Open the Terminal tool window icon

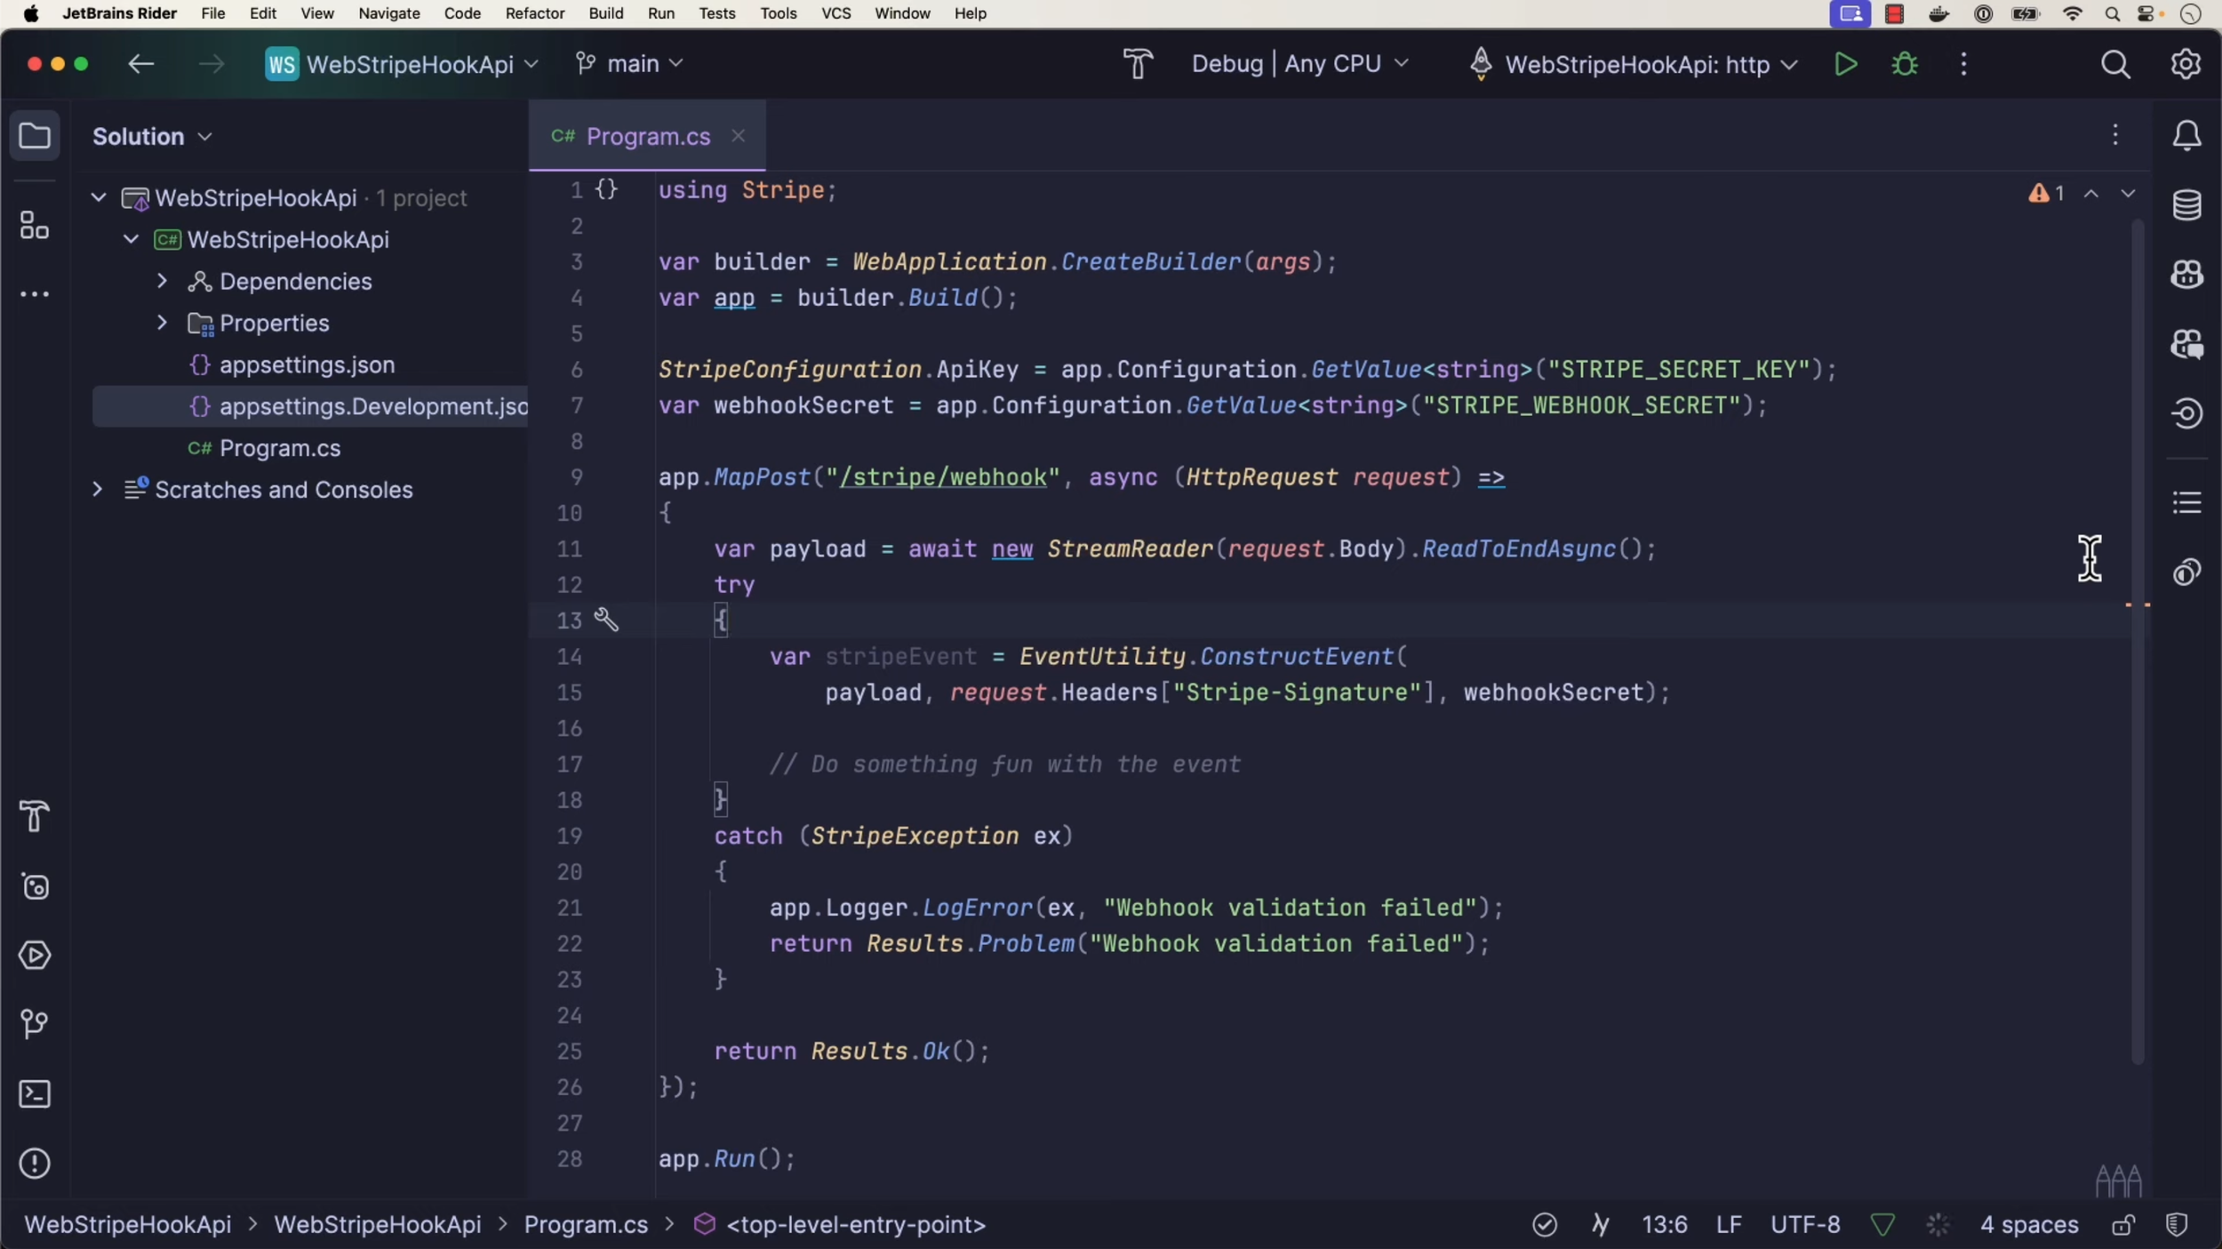tap(35, 1093)
